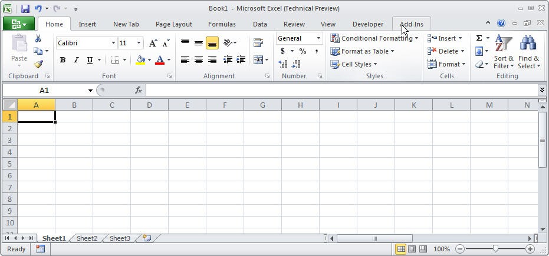The height and width of the screenshot is (256, 549).
Task: Click the Clear eraser icon
Action: (x=479, y=64)
